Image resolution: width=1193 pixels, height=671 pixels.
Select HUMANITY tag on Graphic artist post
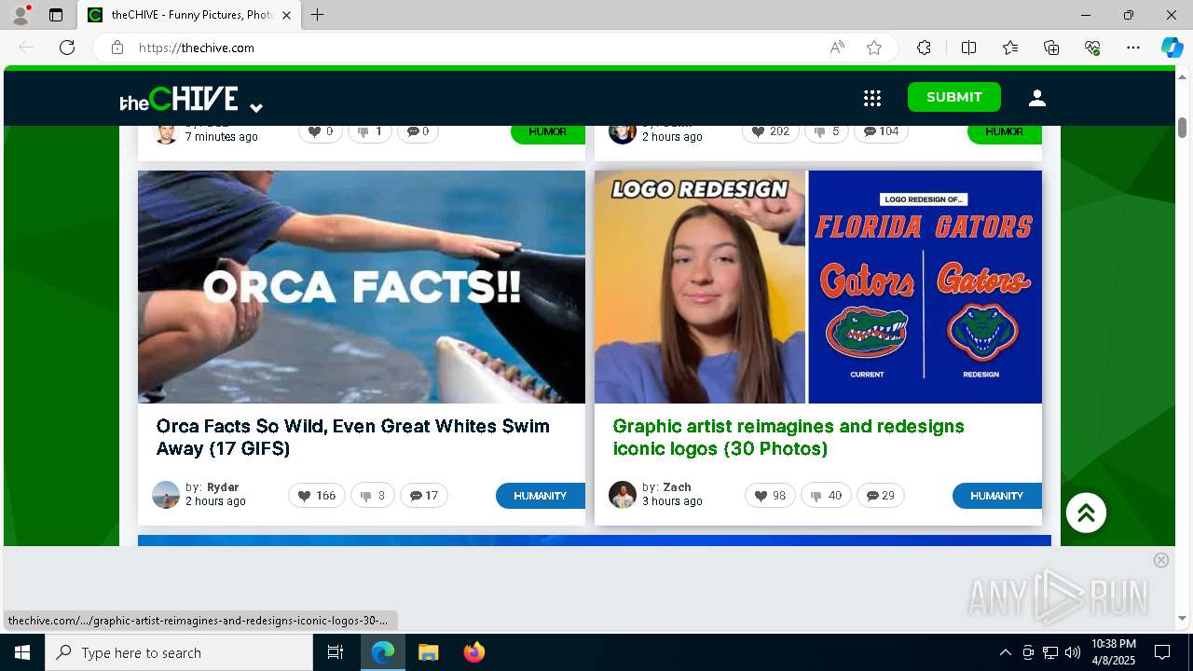(997, 496)
